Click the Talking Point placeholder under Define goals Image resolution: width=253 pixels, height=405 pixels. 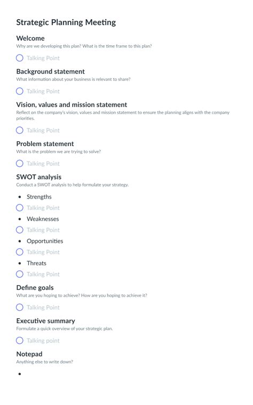[43, 307]
